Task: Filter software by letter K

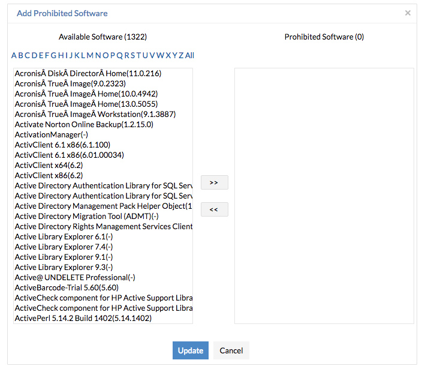Action: click(x=77, y=55)
